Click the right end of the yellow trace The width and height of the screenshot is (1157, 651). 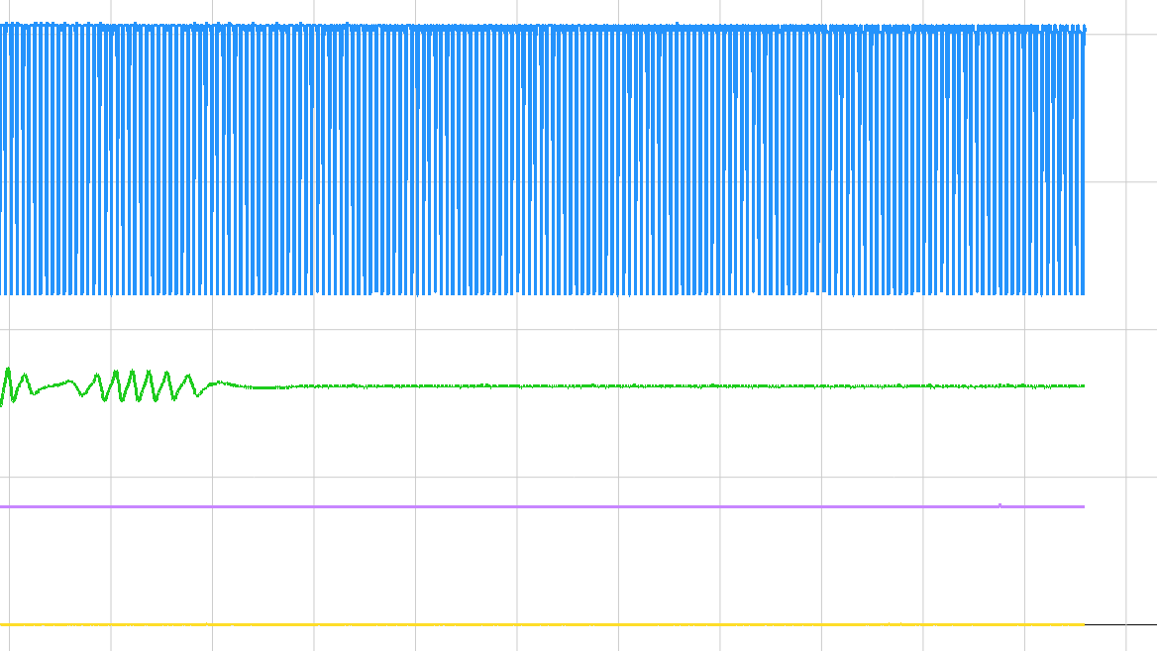(x=1080, y=624)
